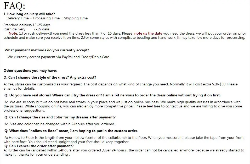This screenshot has height=164, width=250.
Task: Click the red 'Note:' label
Action: [13, 33]
